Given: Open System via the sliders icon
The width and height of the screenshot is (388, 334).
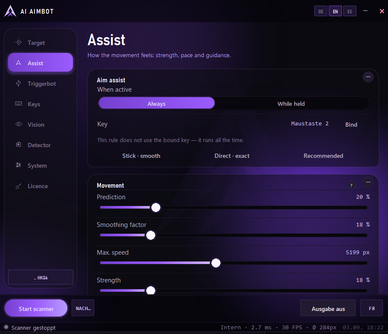Looking at the screenshot, I should click(19, 165).
